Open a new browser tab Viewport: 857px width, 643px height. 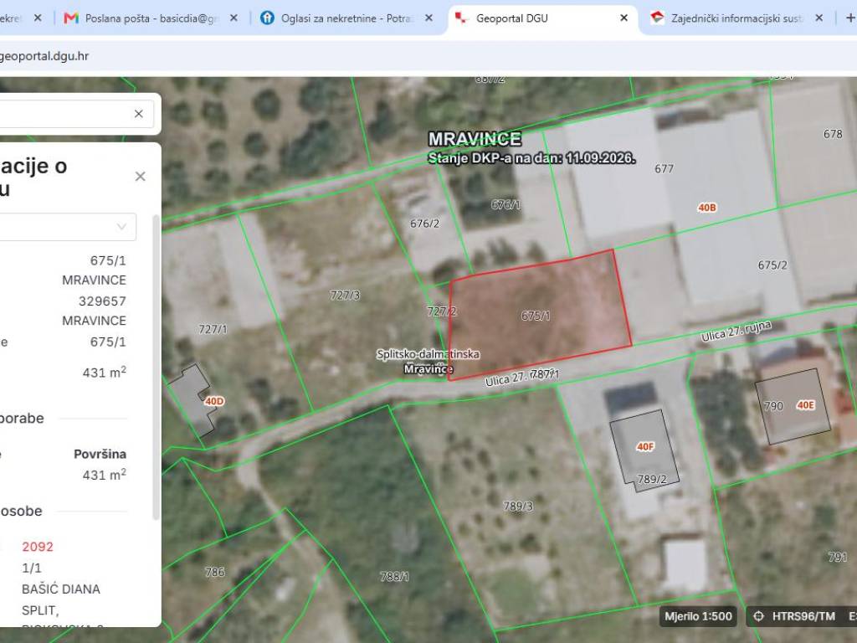coord(850,18)
